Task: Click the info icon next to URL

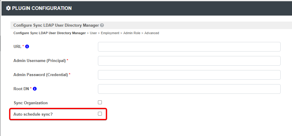Action: coord(27,46)
